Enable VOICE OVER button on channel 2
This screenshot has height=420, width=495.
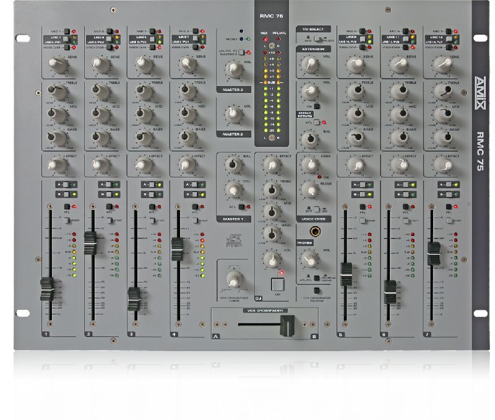tap(110, 48)
